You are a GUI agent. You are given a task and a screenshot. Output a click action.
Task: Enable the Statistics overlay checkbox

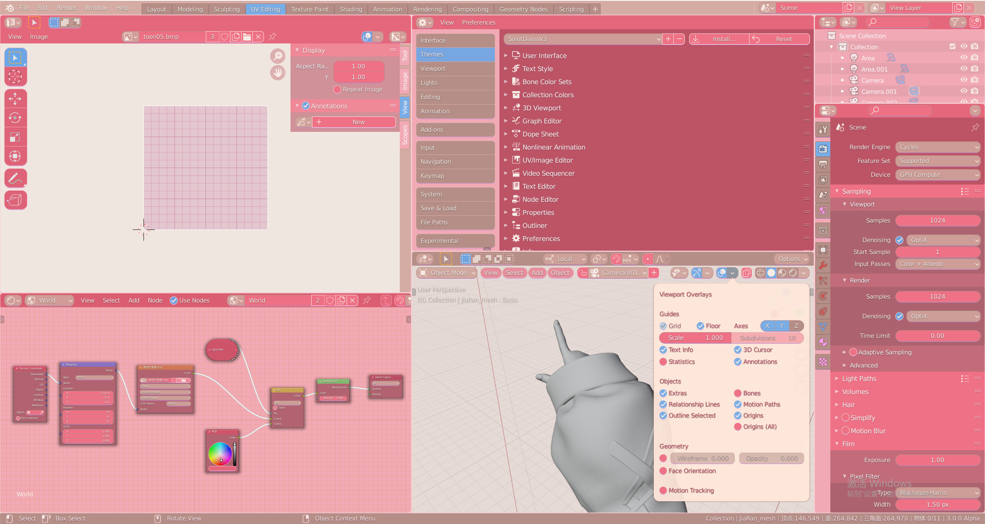663,361
